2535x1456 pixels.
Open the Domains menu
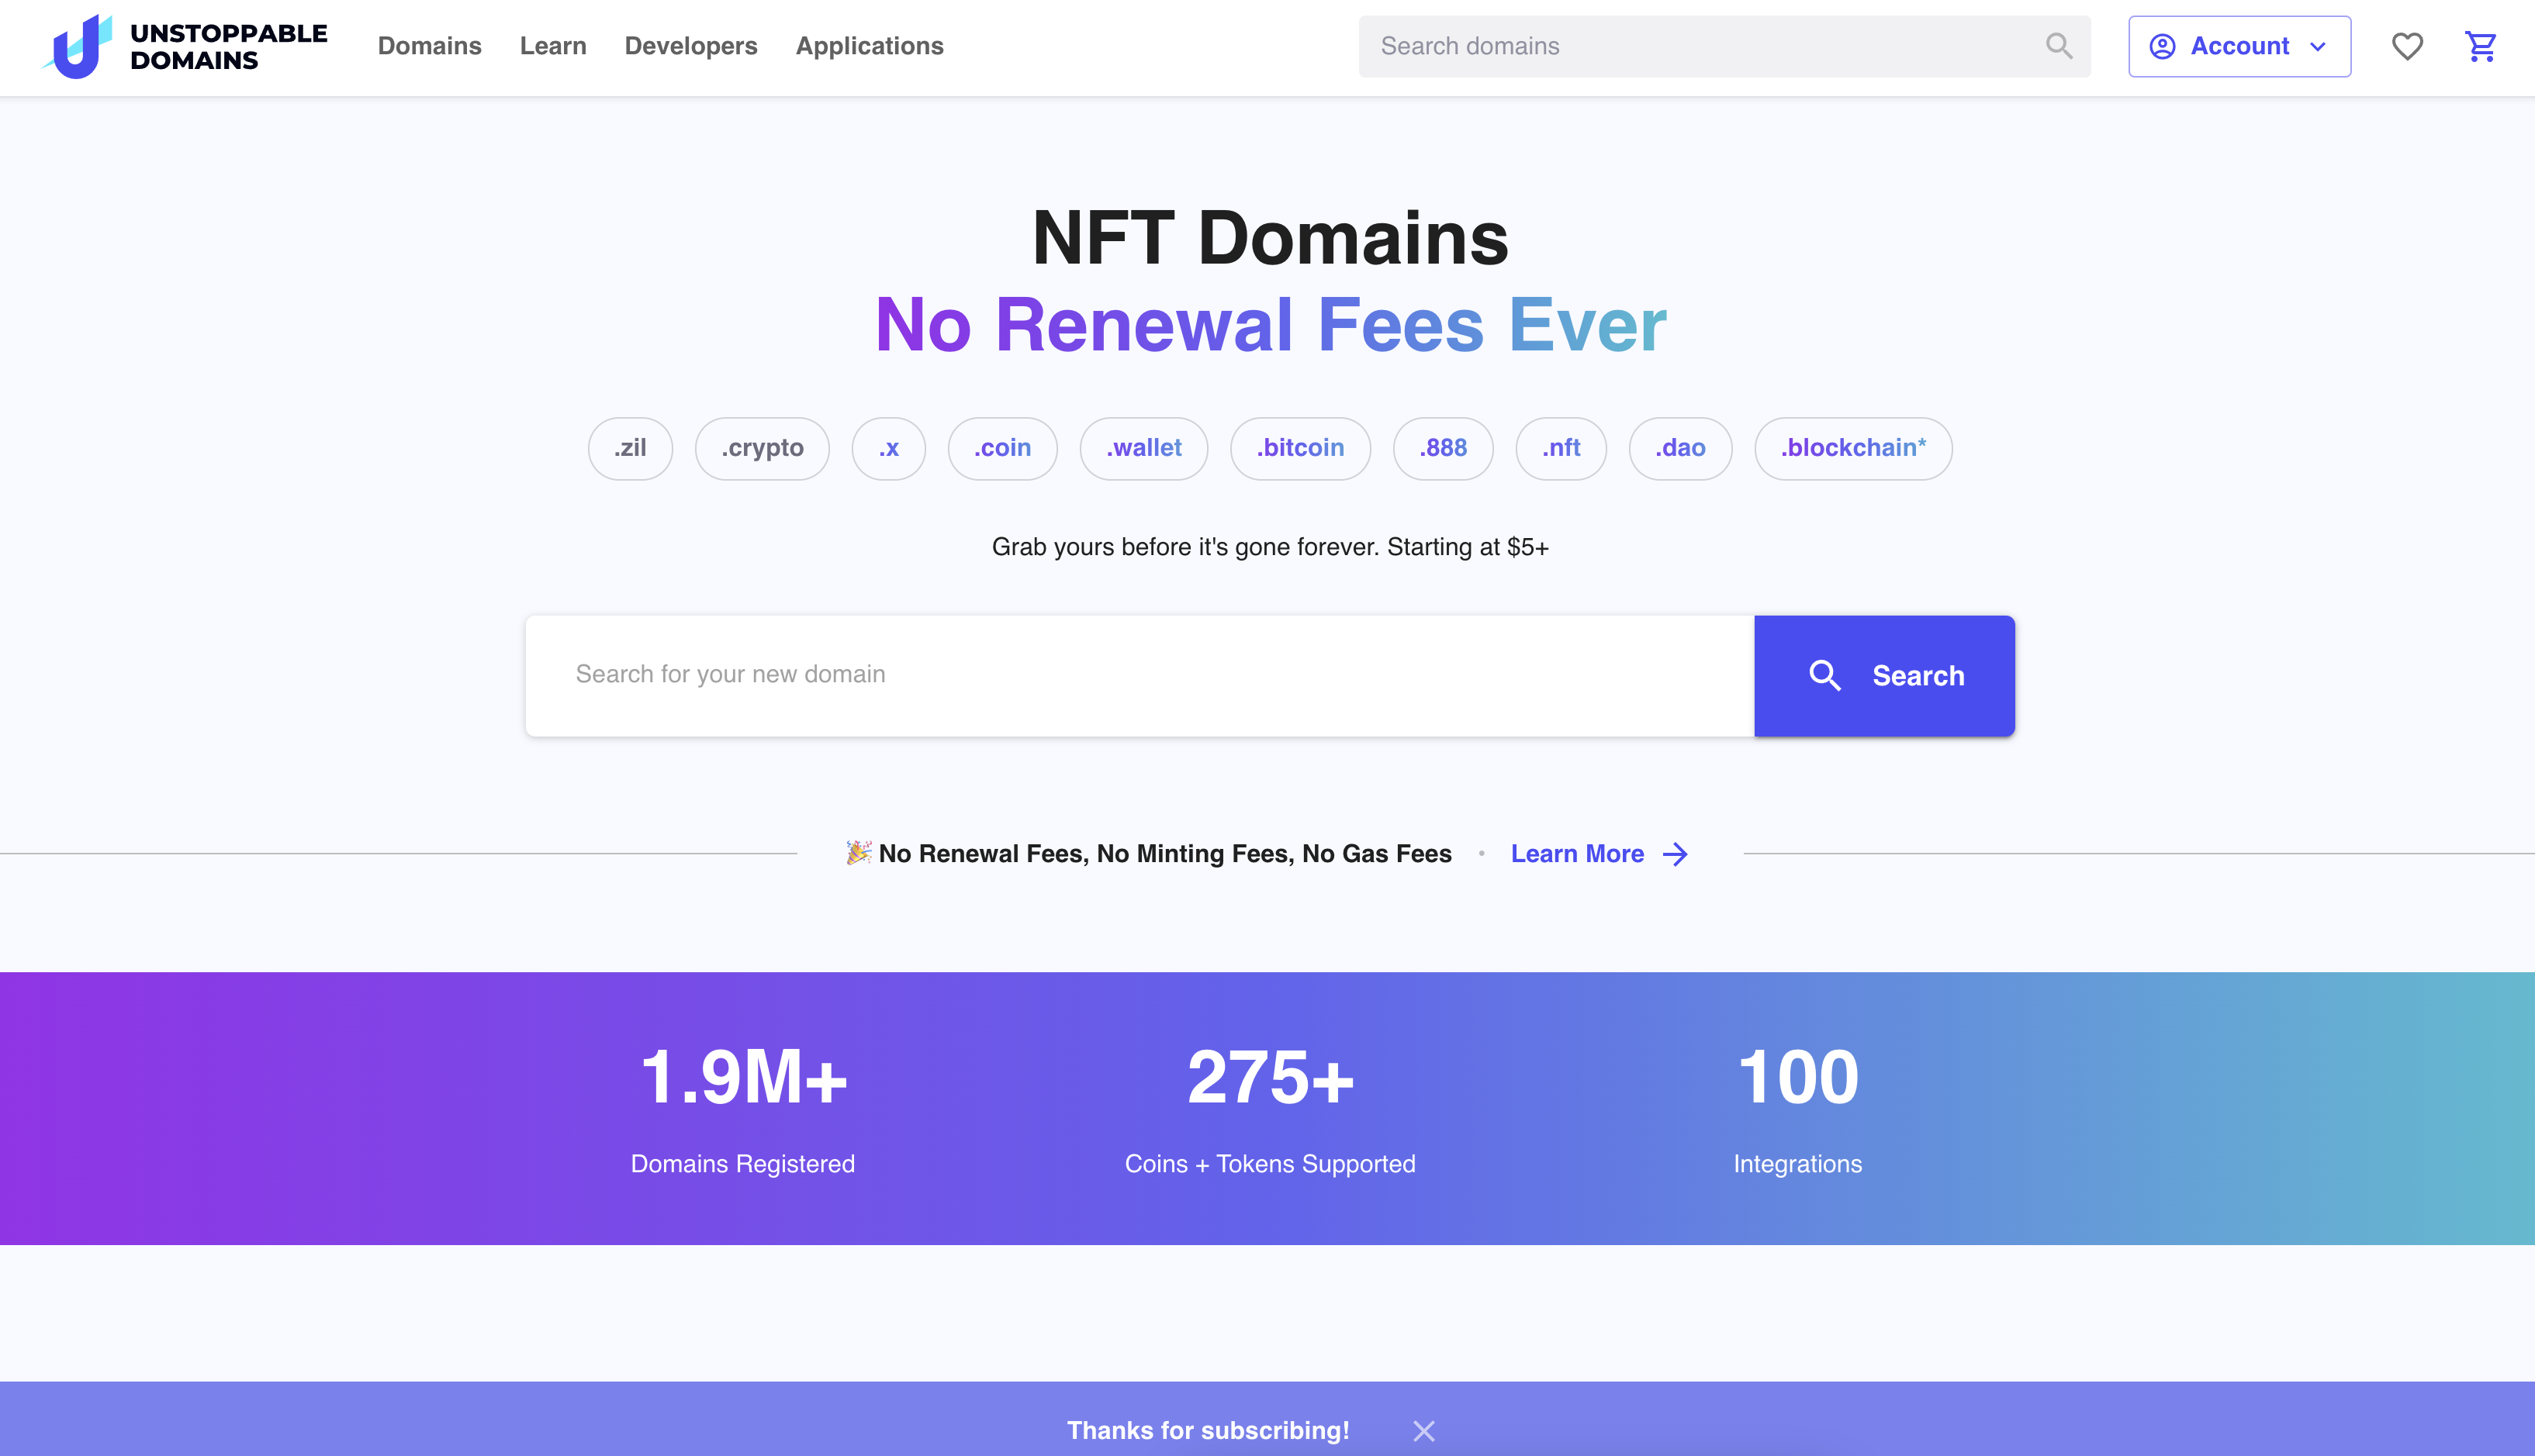(x=429, y=46)
